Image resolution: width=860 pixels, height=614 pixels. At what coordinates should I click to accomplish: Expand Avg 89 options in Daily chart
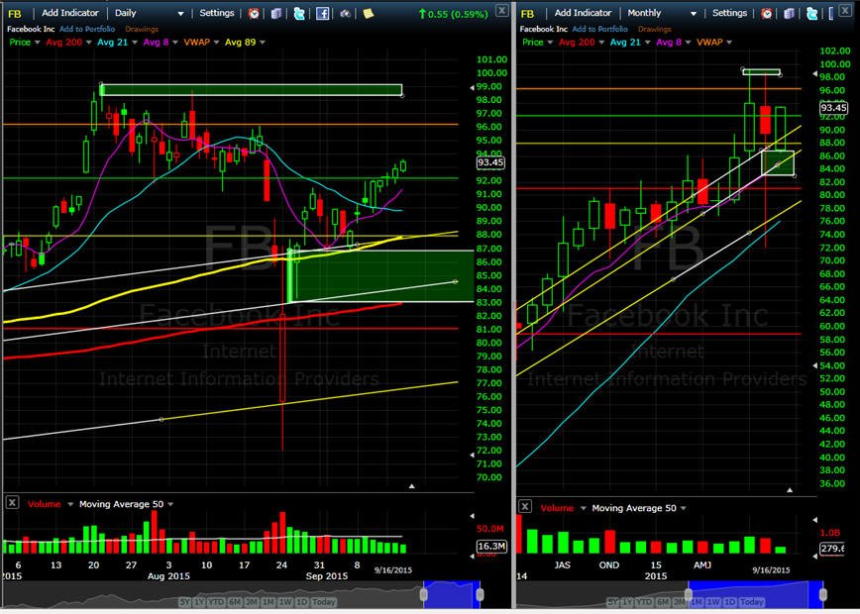(263, 43)
